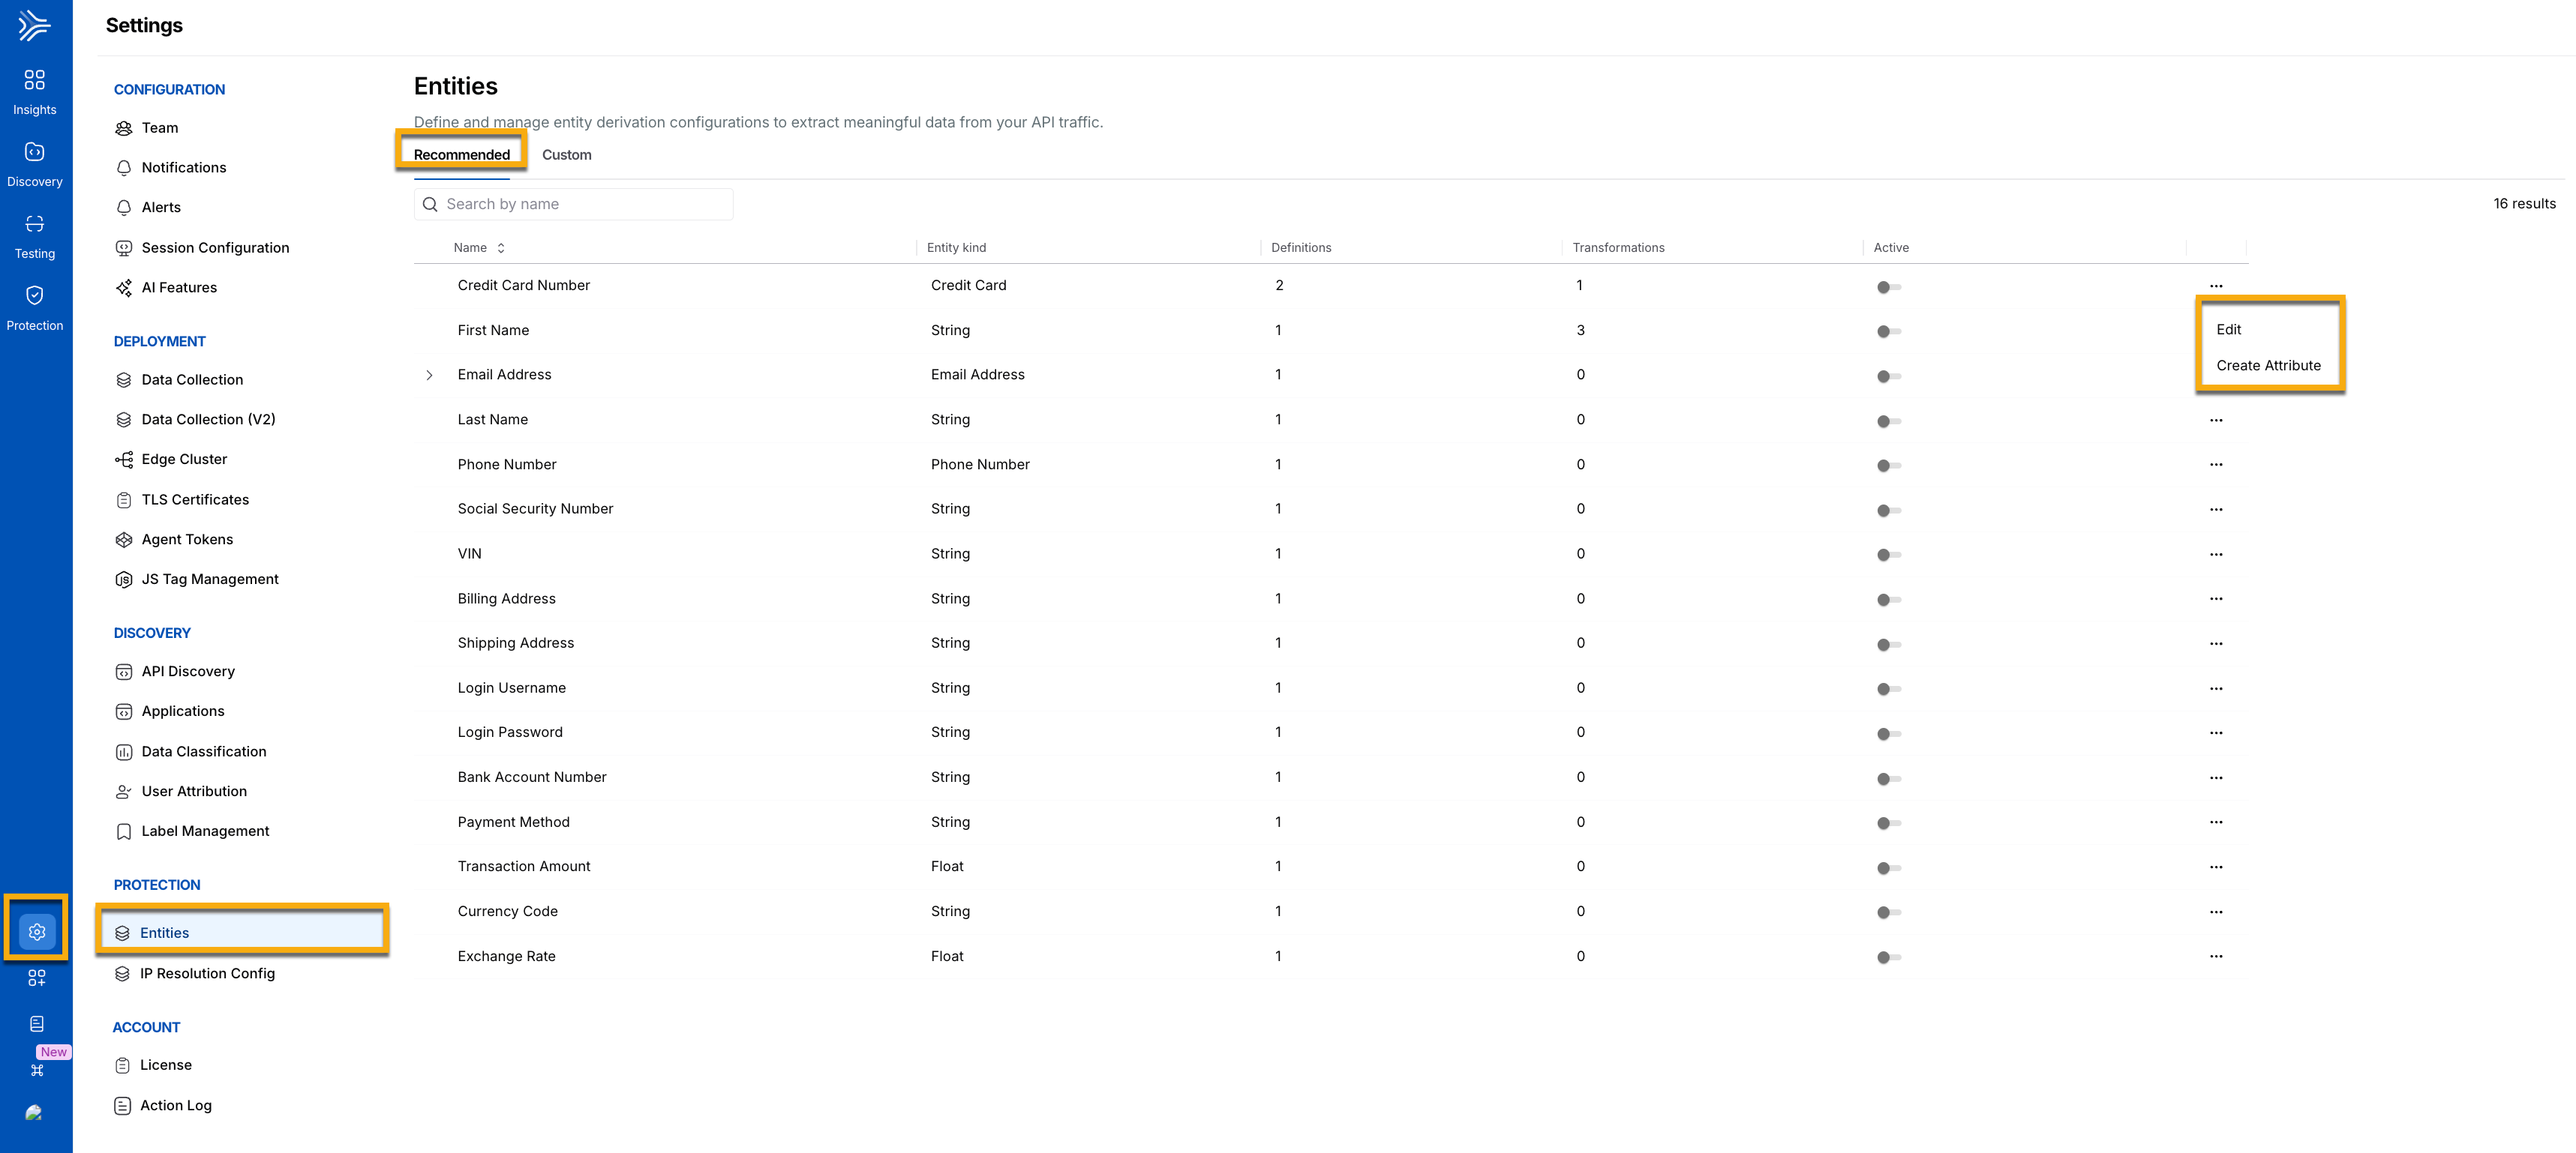Toggle Active switch for Phone Number
Screen dimensions: 2576x1153
click(1888, 466)
